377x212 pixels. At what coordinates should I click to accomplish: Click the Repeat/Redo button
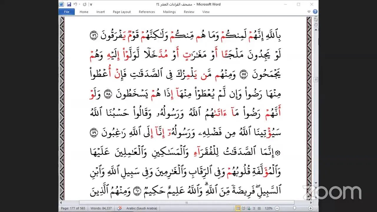(x=85, y=4)
